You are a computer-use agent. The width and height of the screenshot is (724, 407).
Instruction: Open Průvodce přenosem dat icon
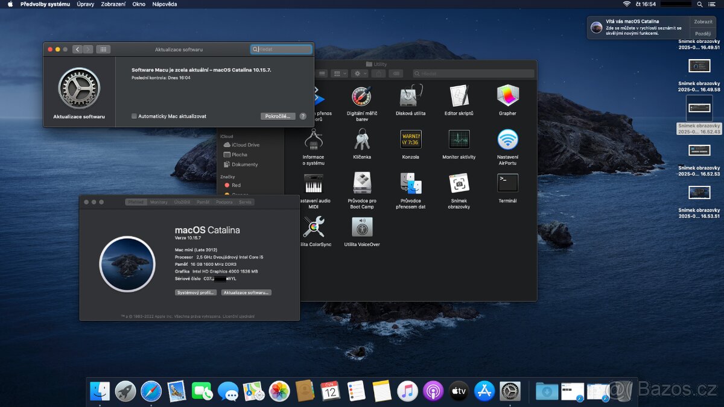pyautogui.click(x=410, y=183)
